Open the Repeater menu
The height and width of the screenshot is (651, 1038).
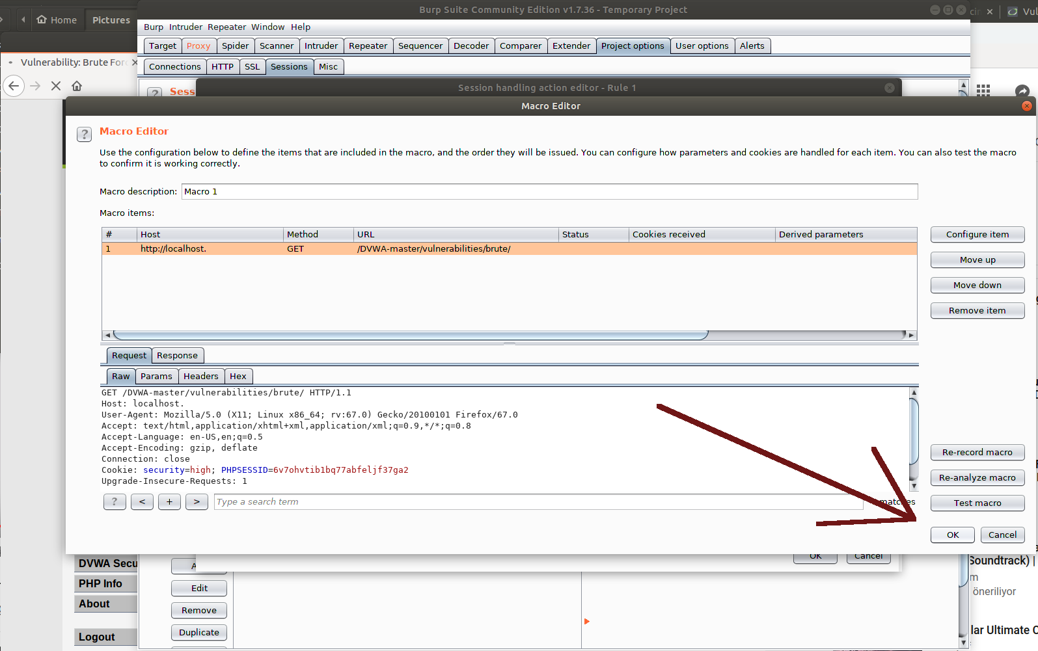(x=227, y=27)
